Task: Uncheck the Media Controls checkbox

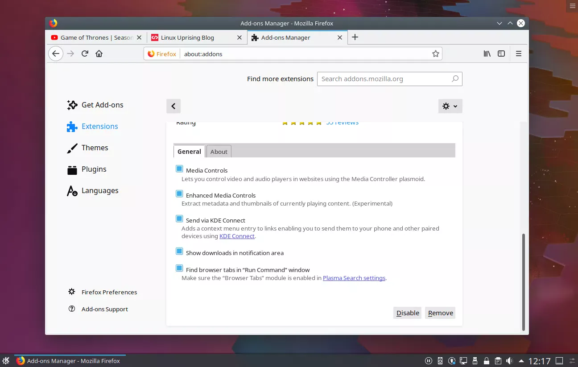Action: pos(179,169)
